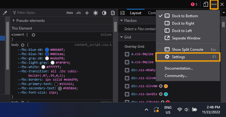Viewport: 226px width, 117px height.
Task: Pick the eyedropper tool
Action: click(x=5, y=13)
